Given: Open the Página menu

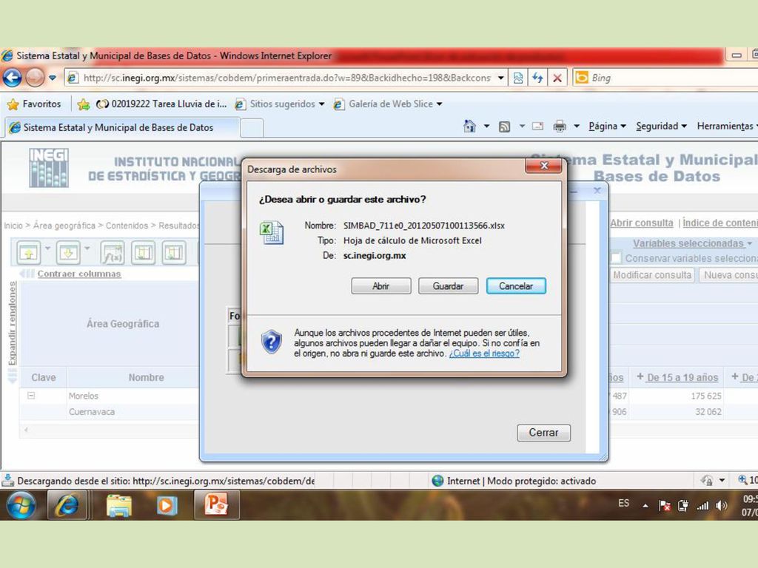Looking at the screenshot, I should click(607, 126).
